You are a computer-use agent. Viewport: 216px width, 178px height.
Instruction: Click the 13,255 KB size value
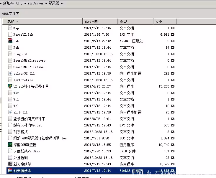[166, 86]
